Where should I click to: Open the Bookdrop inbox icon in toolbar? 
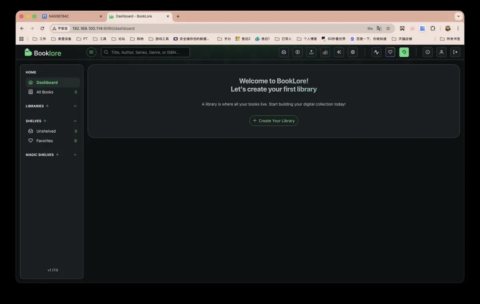[284, 52]
